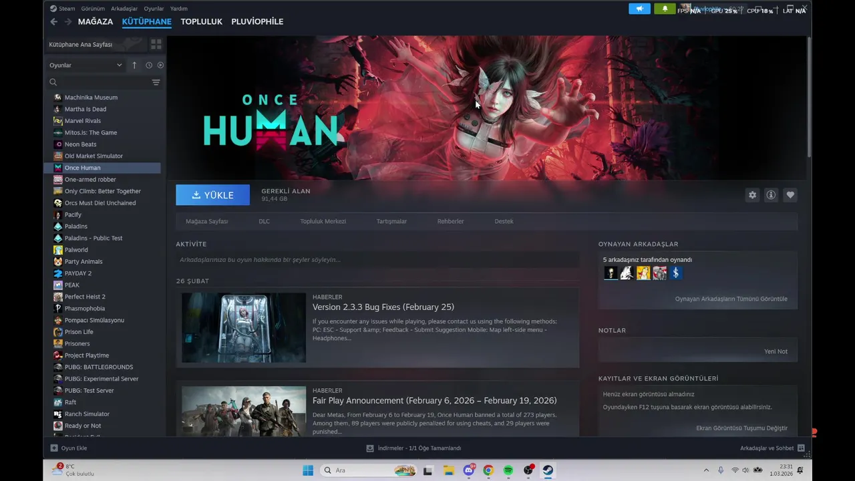Go back with the navigation arrow

click(54, 21)
